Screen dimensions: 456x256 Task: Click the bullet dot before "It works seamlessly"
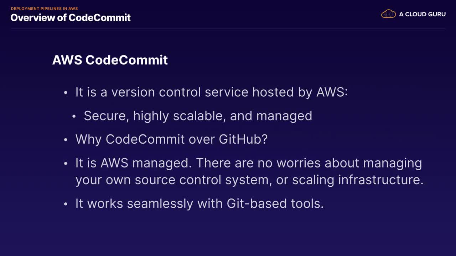66,204
